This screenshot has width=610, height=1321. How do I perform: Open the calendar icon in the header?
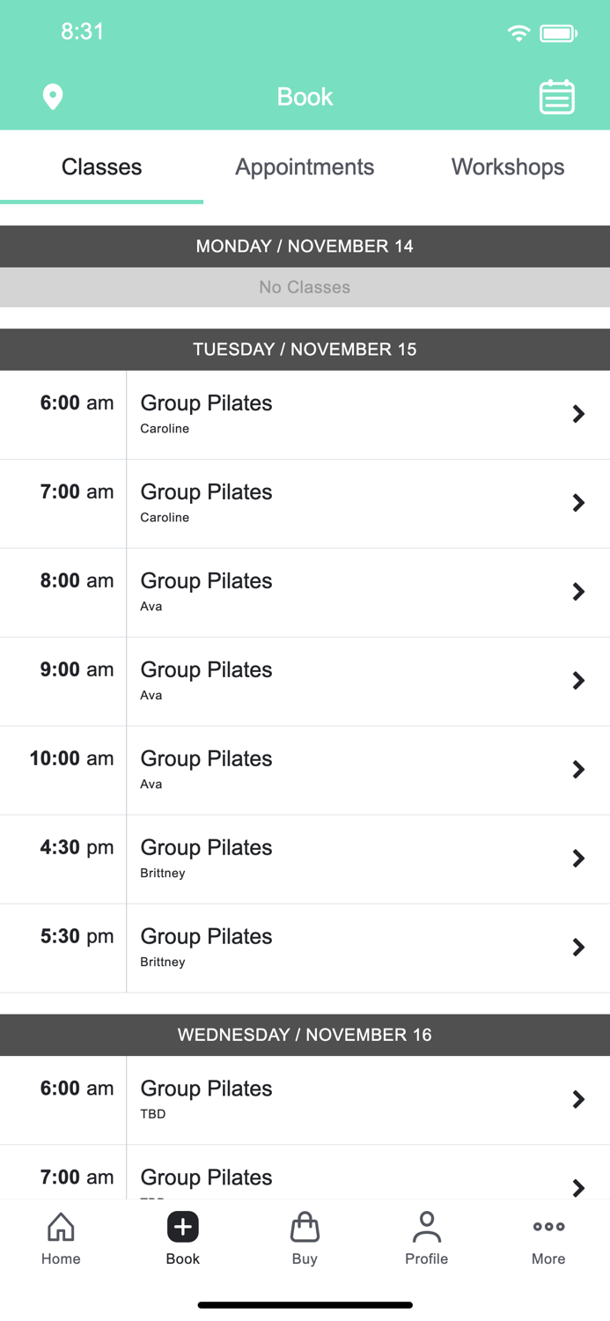coord(556,97)
